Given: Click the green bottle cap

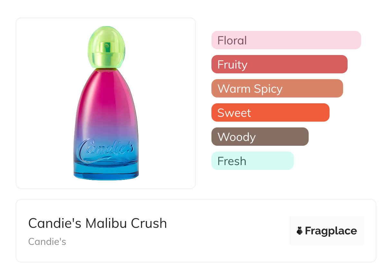Looking at the screenshot, I should tap(106, 47).
